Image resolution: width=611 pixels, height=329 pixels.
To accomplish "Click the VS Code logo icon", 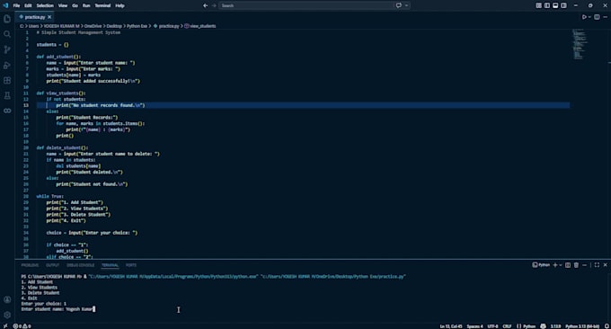I will coord(5,5).
